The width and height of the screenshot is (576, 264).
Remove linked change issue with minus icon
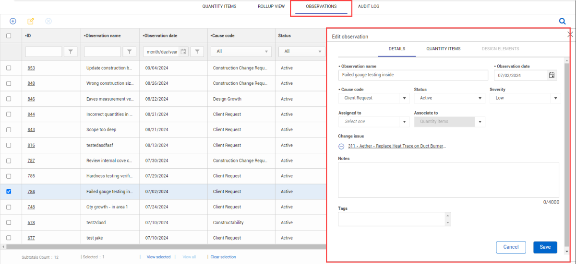pos(341,147)
